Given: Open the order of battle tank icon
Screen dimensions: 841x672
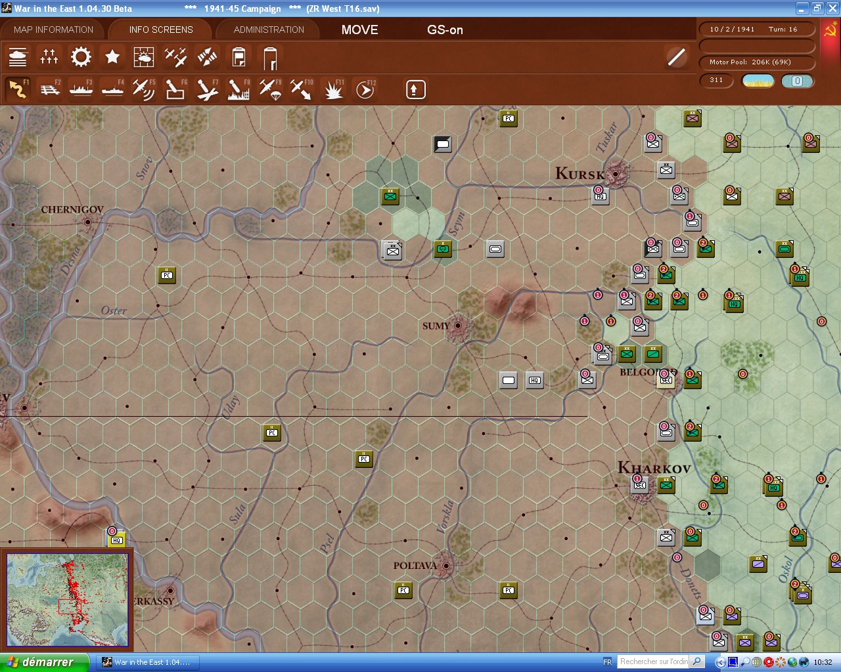Looking at the screenshot, I should (x=18, y=58).
